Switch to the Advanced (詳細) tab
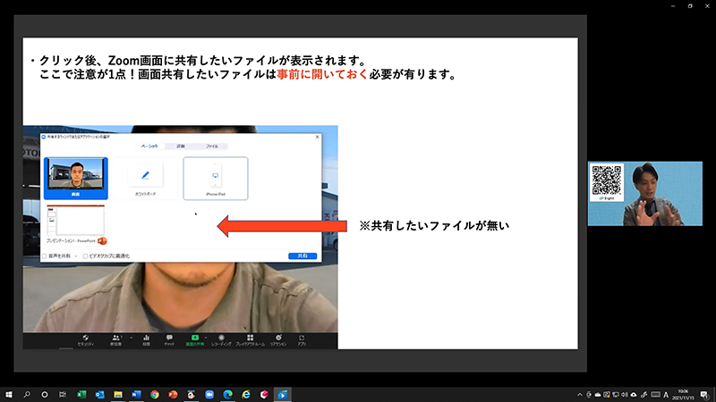 180,146
